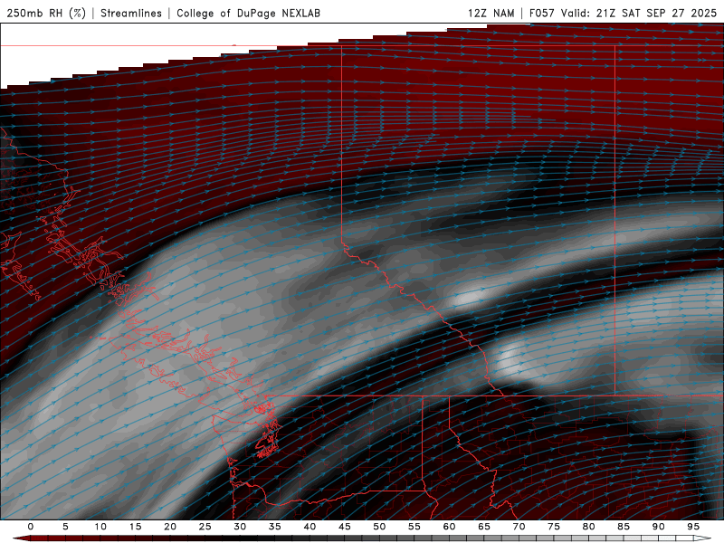
Task: Click the colorbar label "70"
Action: click(x=519, y=527)
